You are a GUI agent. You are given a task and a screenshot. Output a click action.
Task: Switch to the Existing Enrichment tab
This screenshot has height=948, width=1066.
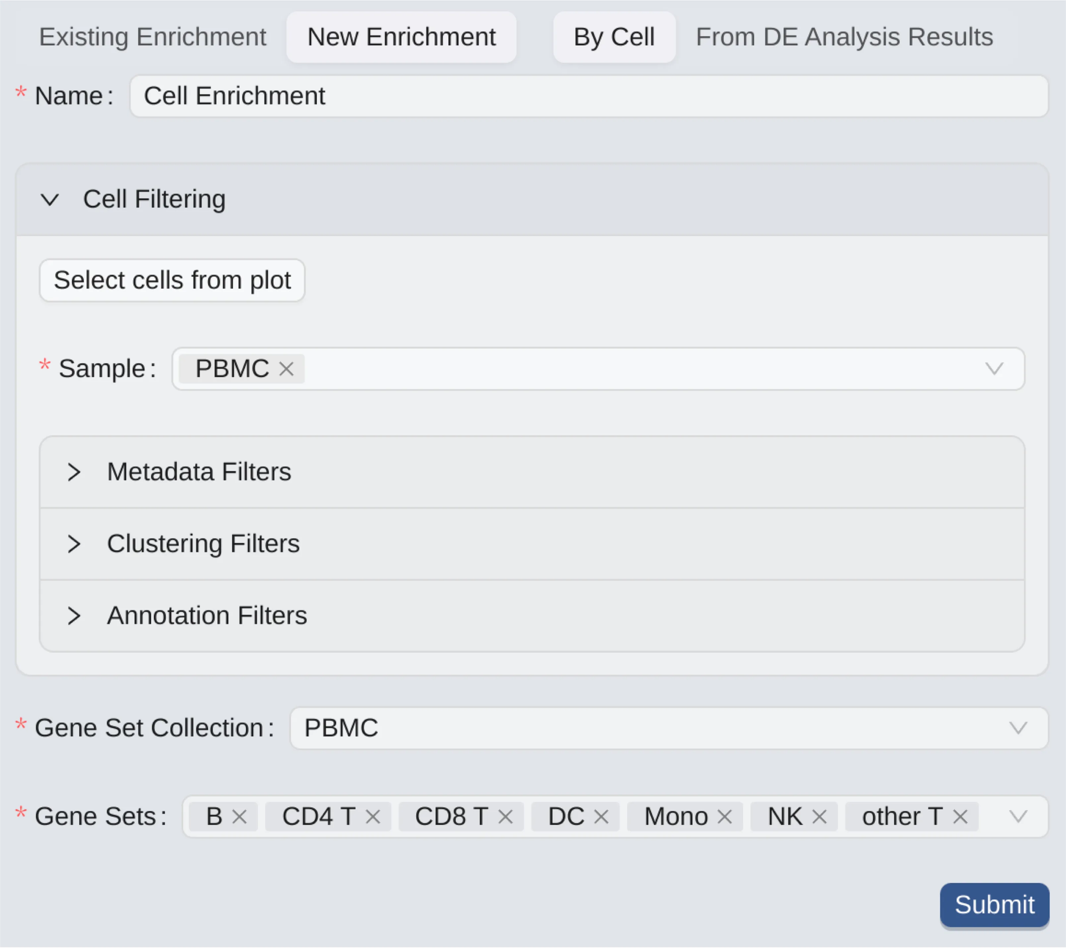point(153,36)
